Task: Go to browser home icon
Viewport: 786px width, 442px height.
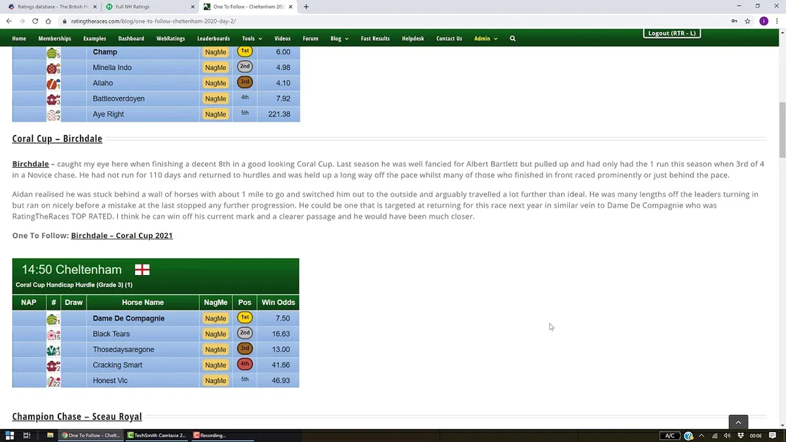Action: pos(48,21)
